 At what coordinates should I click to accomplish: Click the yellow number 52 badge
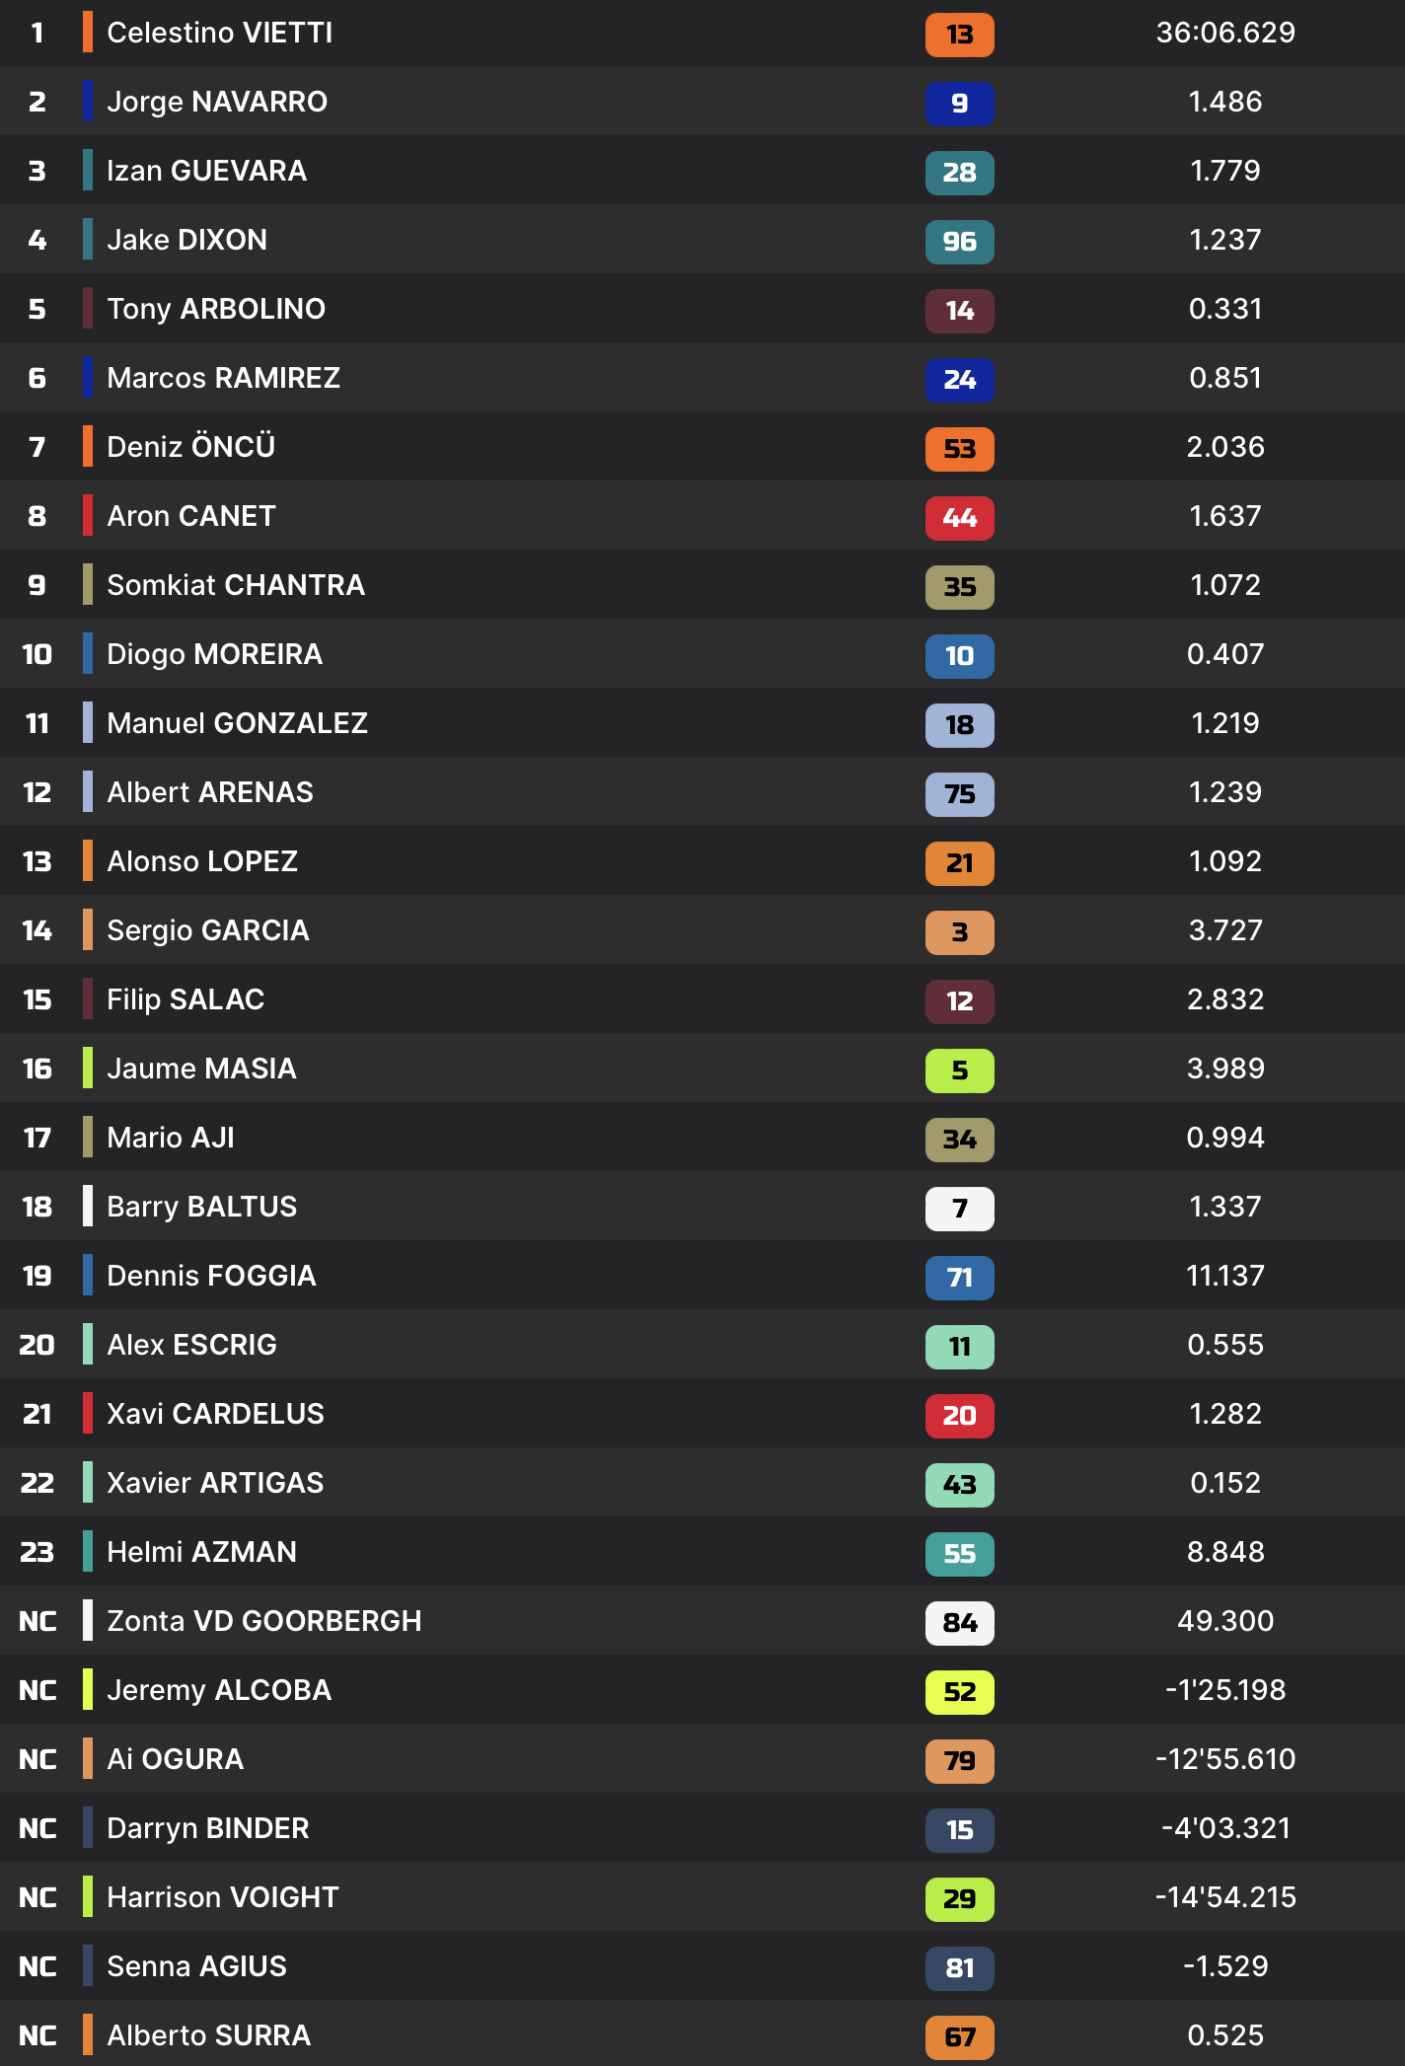[959, 1692]
